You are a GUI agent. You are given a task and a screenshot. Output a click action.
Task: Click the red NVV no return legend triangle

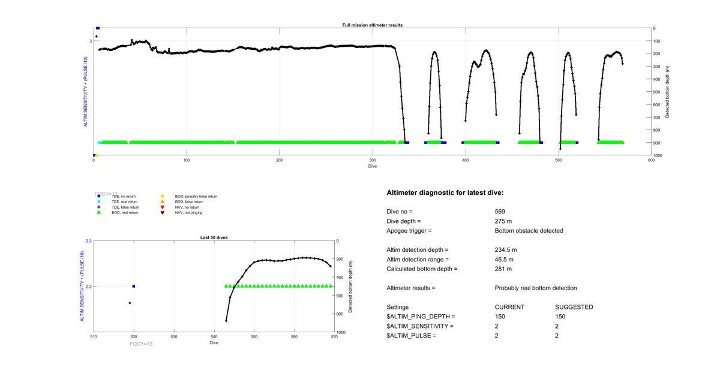pos(162,207)
